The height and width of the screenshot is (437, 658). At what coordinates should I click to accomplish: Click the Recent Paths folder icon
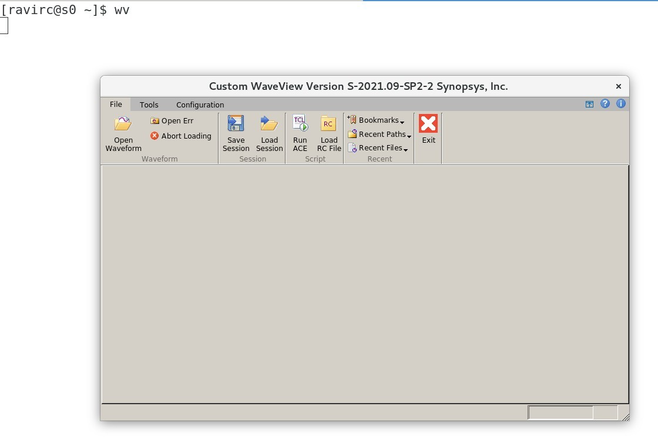[x=352, y=134]
